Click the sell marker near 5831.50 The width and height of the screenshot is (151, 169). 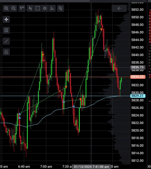point(66,87)
